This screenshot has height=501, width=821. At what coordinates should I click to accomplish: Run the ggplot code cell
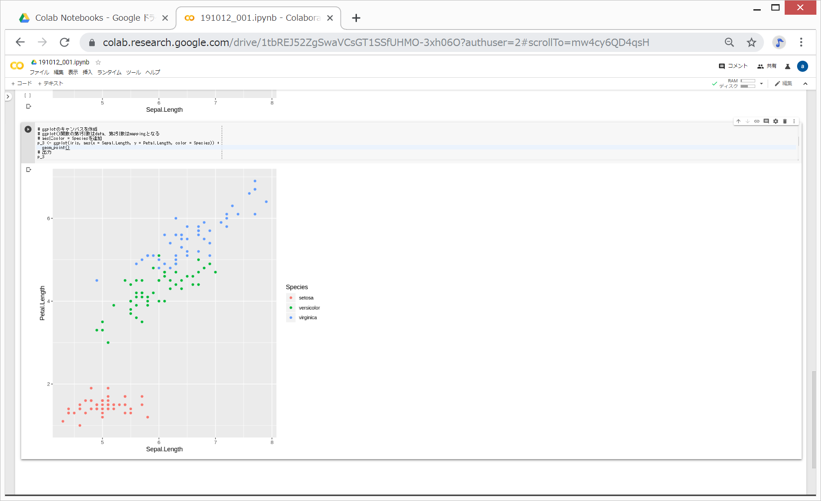click(28, 129)
